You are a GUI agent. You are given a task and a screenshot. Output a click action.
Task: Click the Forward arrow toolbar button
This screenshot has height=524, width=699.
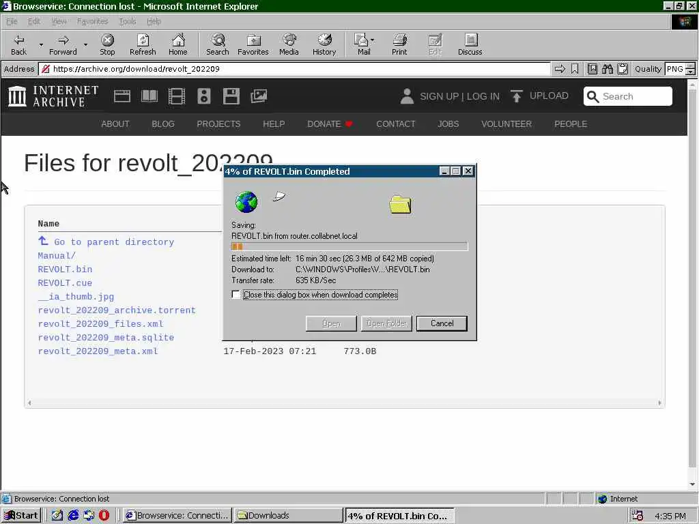(x=63, y=44)
